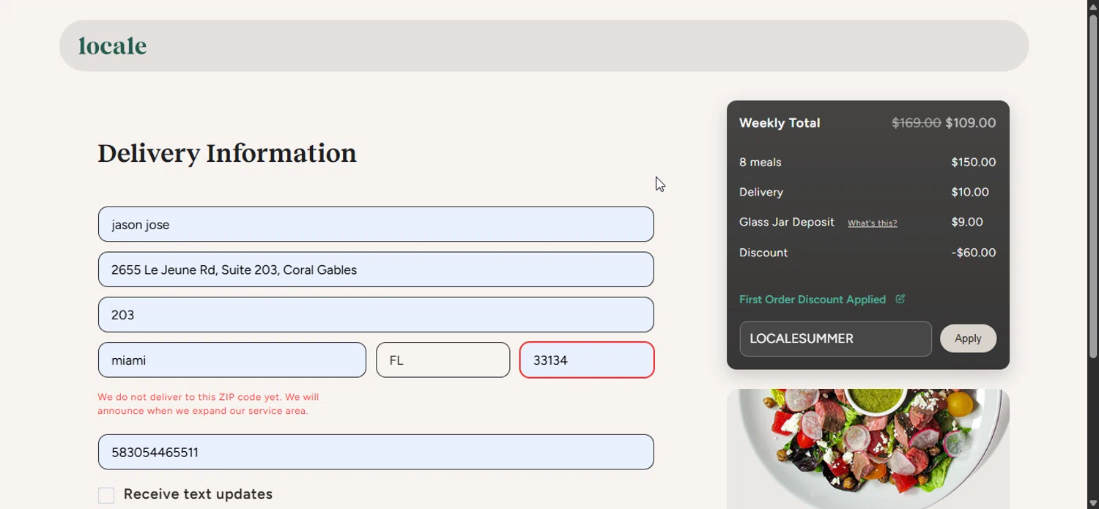Screen dimensions: 1099x509
Task: Click the Receive text updates label
Action: click(198, 494)
